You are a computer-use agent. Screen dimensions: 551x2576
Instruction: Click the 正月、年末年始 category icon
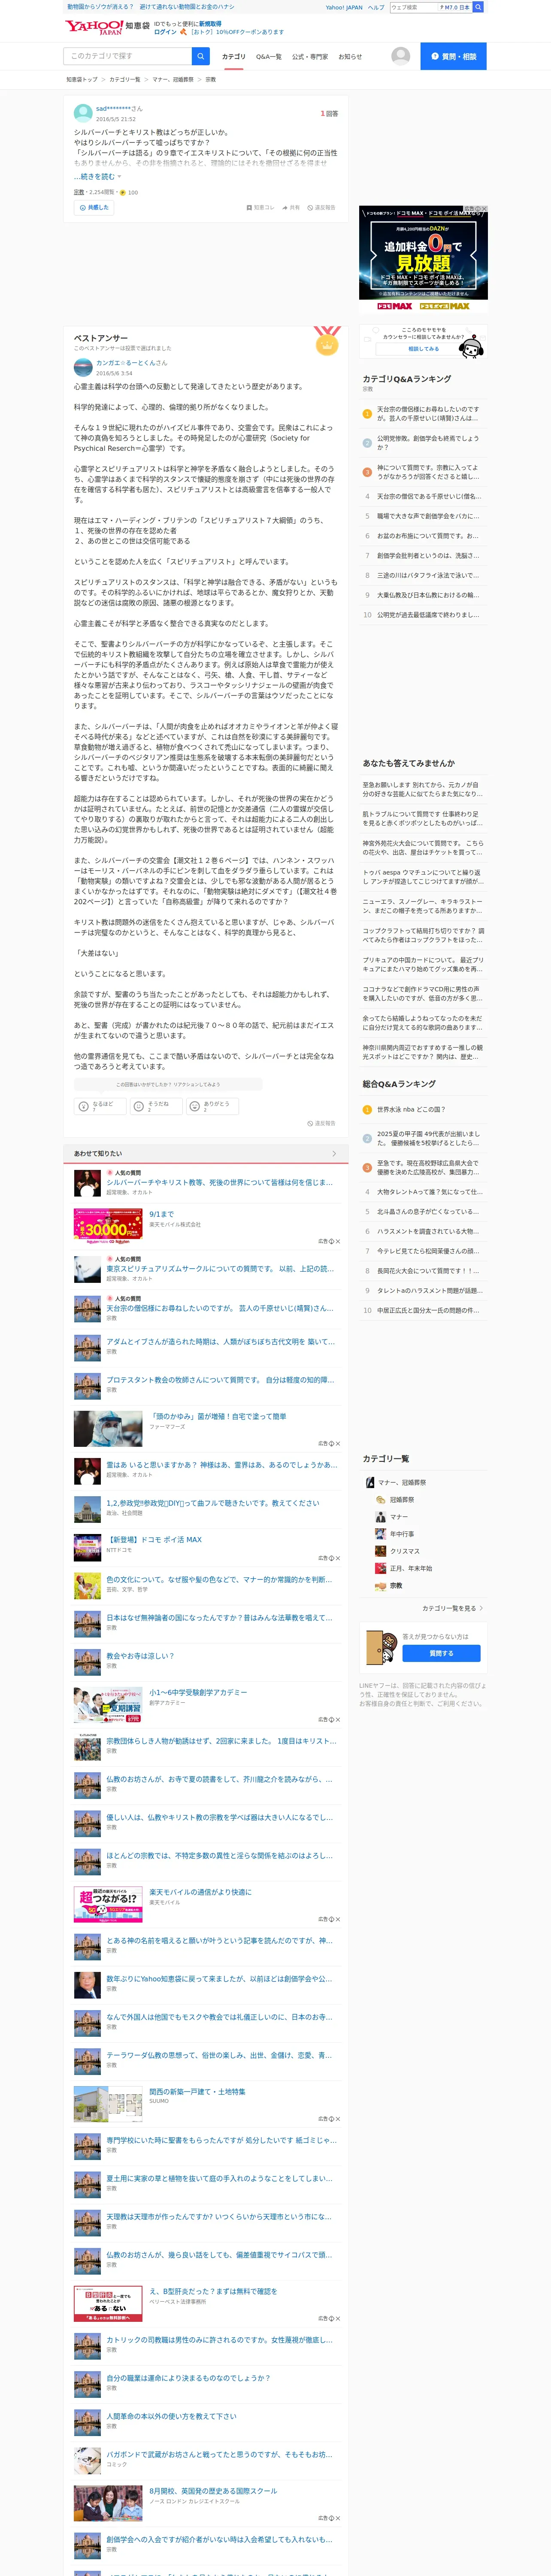[x=381, y=1568]
